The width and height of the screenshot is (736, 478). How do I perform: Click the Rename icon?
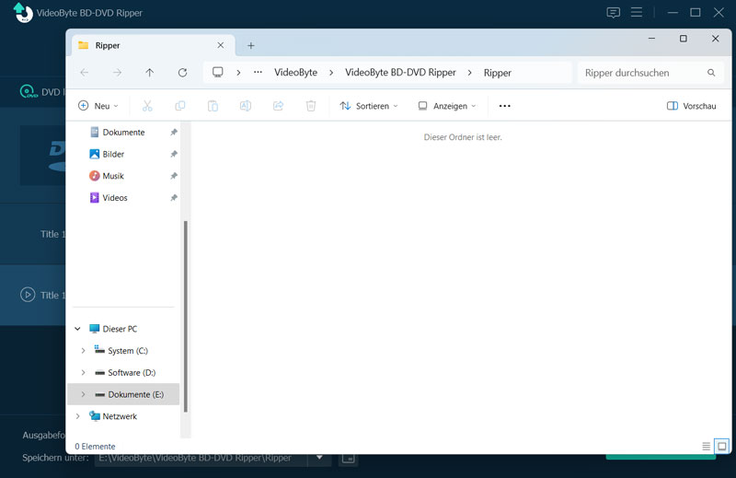tap(246, 106)
